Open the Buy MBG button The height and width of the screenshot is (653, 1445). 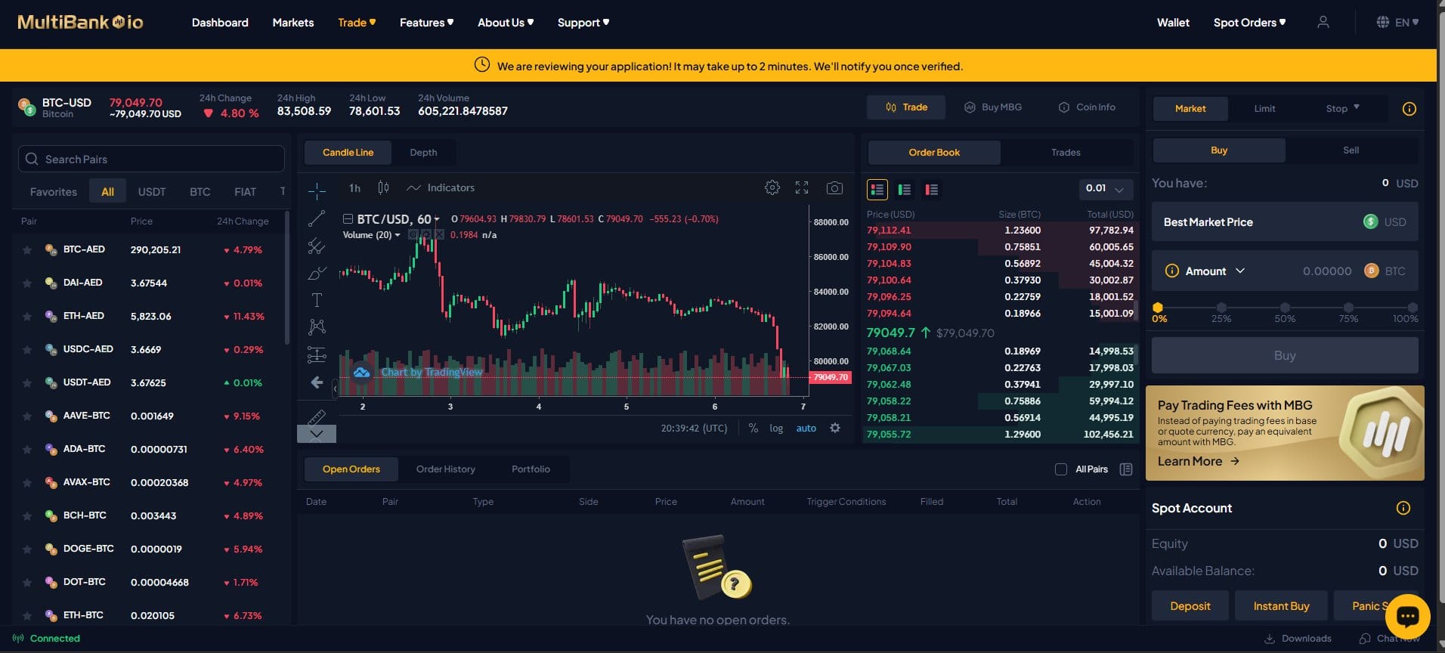[992, 107]
